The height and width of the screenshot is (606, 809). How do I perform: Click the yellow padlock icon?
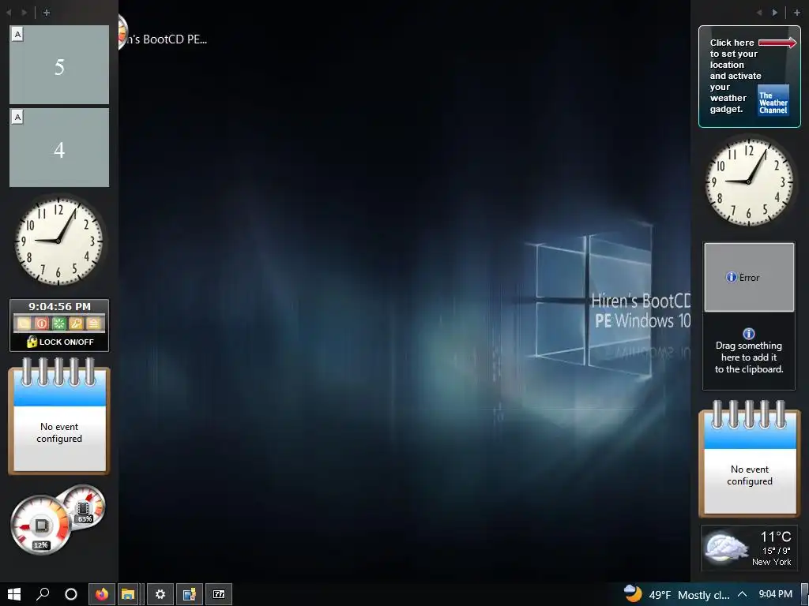point(32,342)
